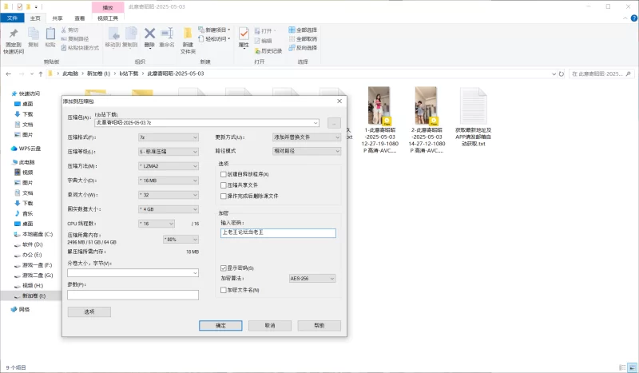
Task: Uncheck 显示密码 checkbox
Action: [x=224, y=268]
